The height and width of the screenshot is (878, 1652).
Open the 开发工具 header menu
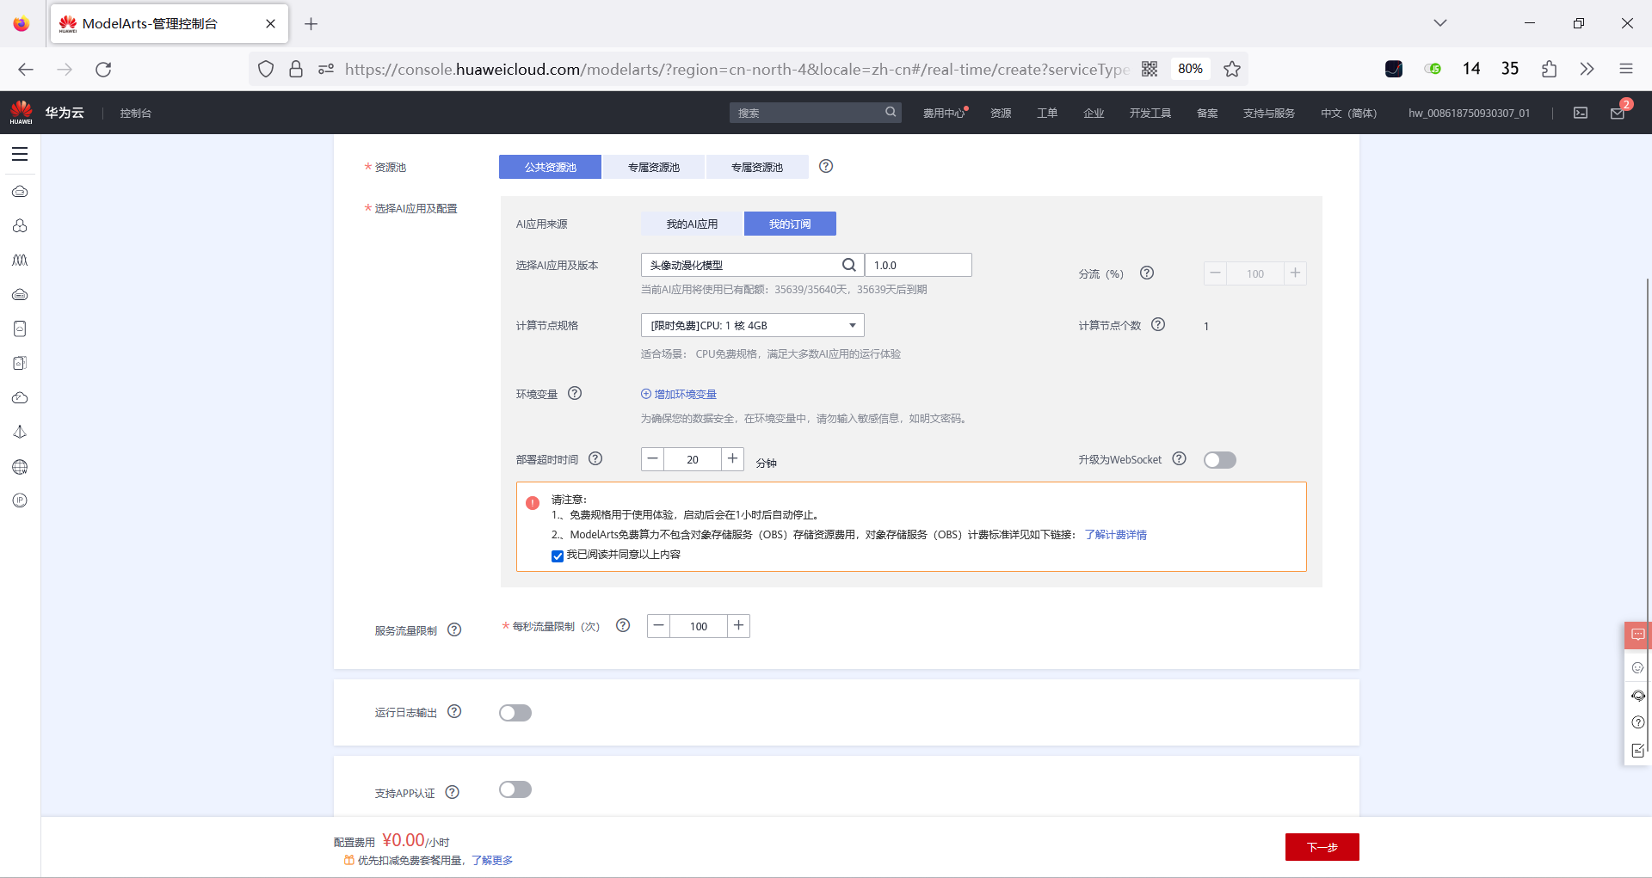tap(1150, 114)
